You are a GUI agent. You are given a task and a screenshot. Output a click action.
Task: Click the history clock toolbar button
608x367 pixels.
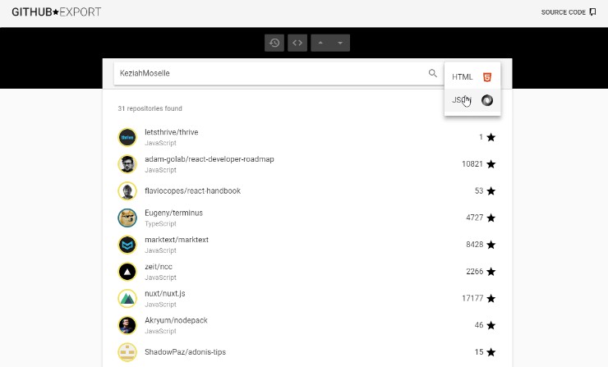coord(274,43)
